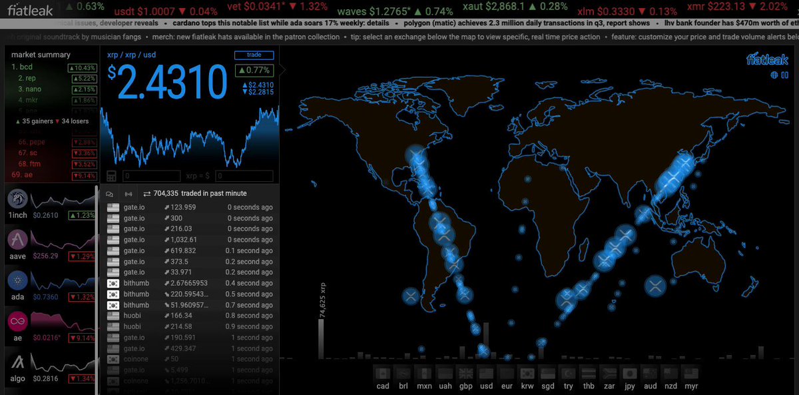The width and height of the screenshot is (799, 395).
Task: Click the mxn currency flag
Action: click(423, 372)
